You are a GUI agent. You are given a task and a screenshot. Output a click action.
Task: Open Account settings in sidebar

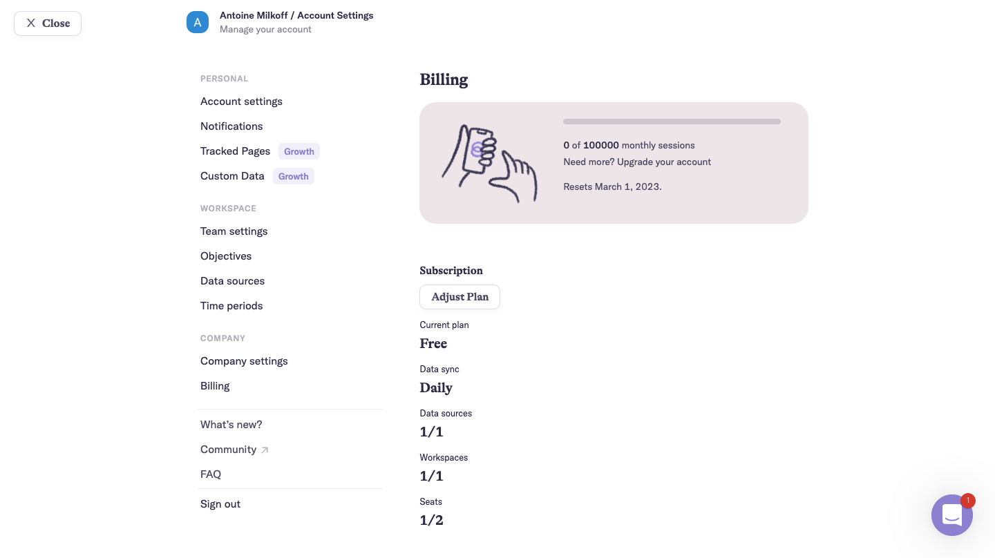point(241,102)
